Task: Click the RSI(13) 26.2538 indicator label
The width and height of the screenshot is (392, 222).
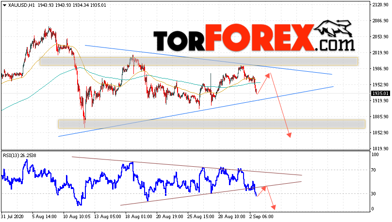Action: coord(19,156)
